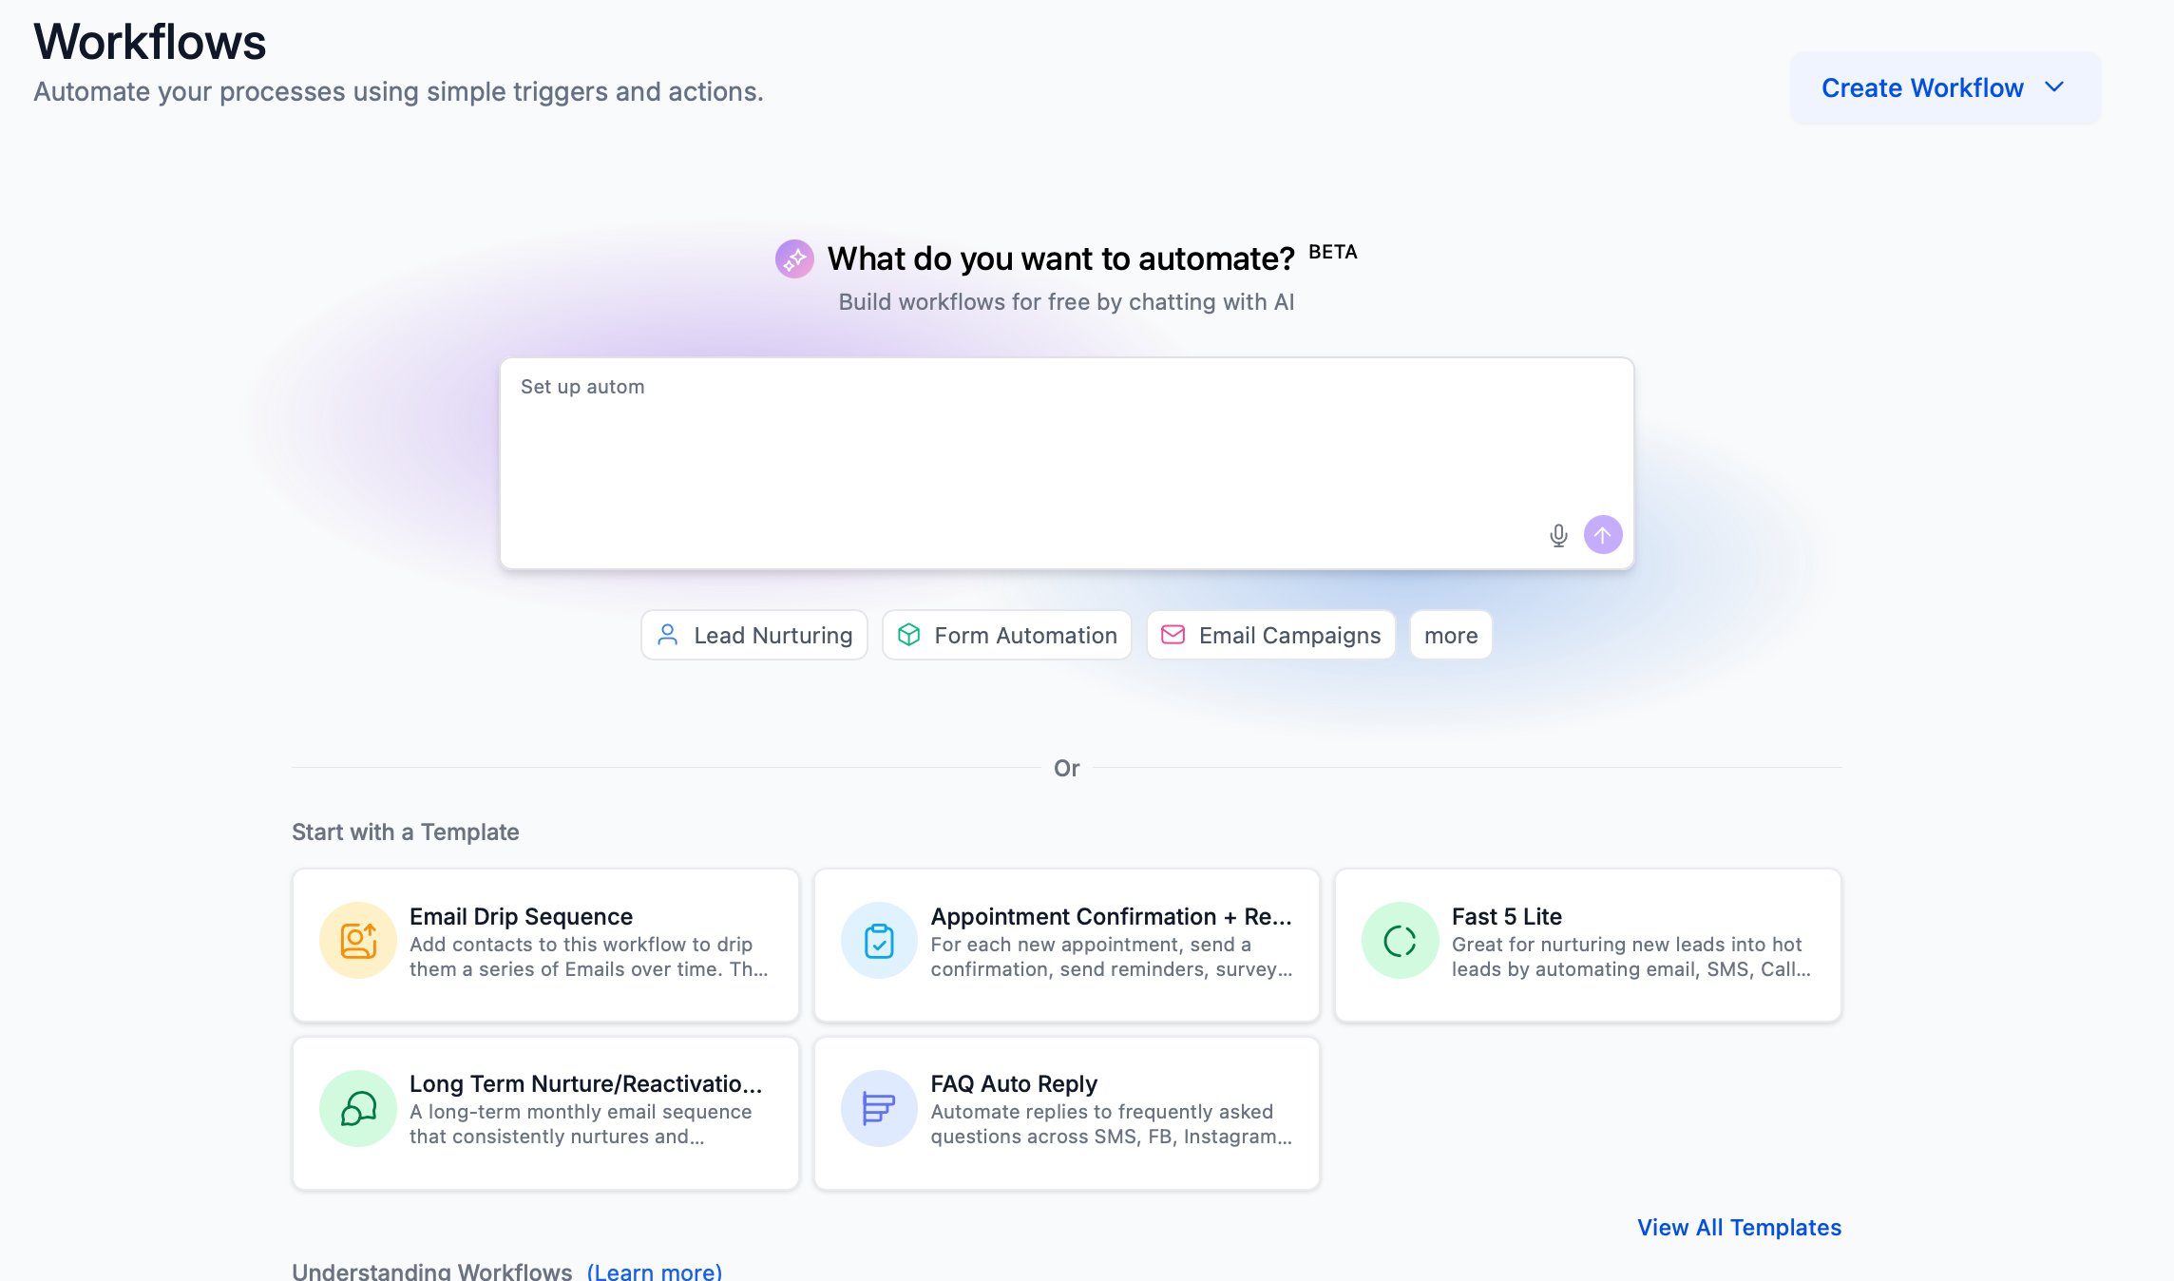Screen dimensions: 2174x1281
Task: Click the cube icon in Form Automation chip
Action: pyautogui.click(x=908, y=635)
